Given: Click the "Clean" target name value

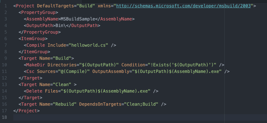Looking at the screenshot, I should coord(62,85).
